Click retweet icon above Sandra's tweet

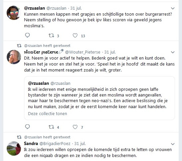click(19, 137)
